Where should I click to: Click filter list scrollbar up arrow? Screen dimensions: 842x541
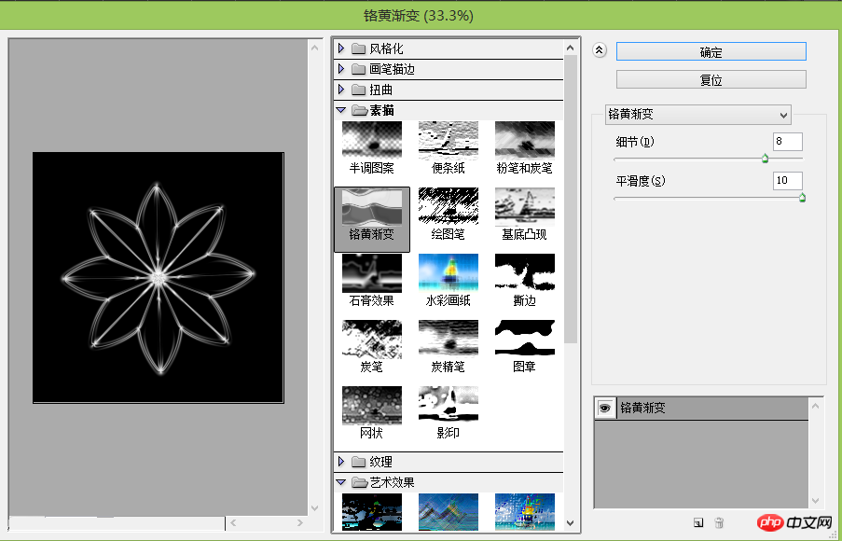point(571,48)
